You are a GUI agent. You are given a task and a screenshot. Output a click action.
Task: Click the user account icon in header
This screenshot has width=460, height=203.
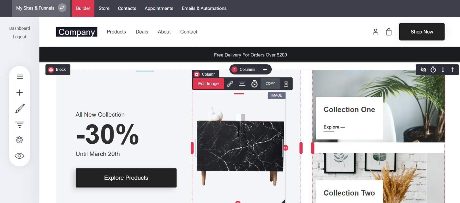(x=375, y=32)
